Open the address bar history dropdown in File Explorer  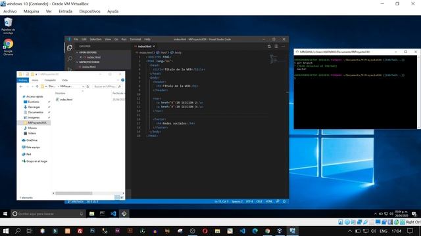point(84,87)
